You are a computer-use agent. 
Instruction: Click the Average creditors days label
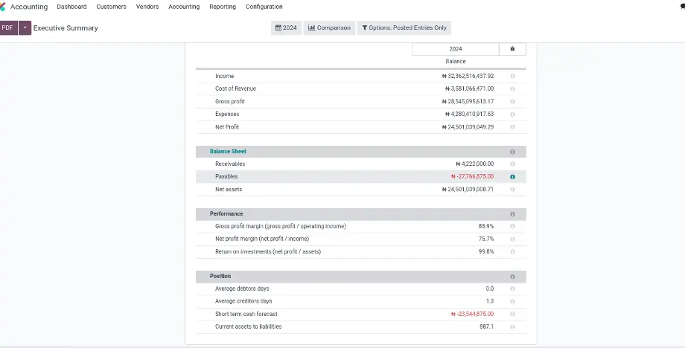click(243, 301)
